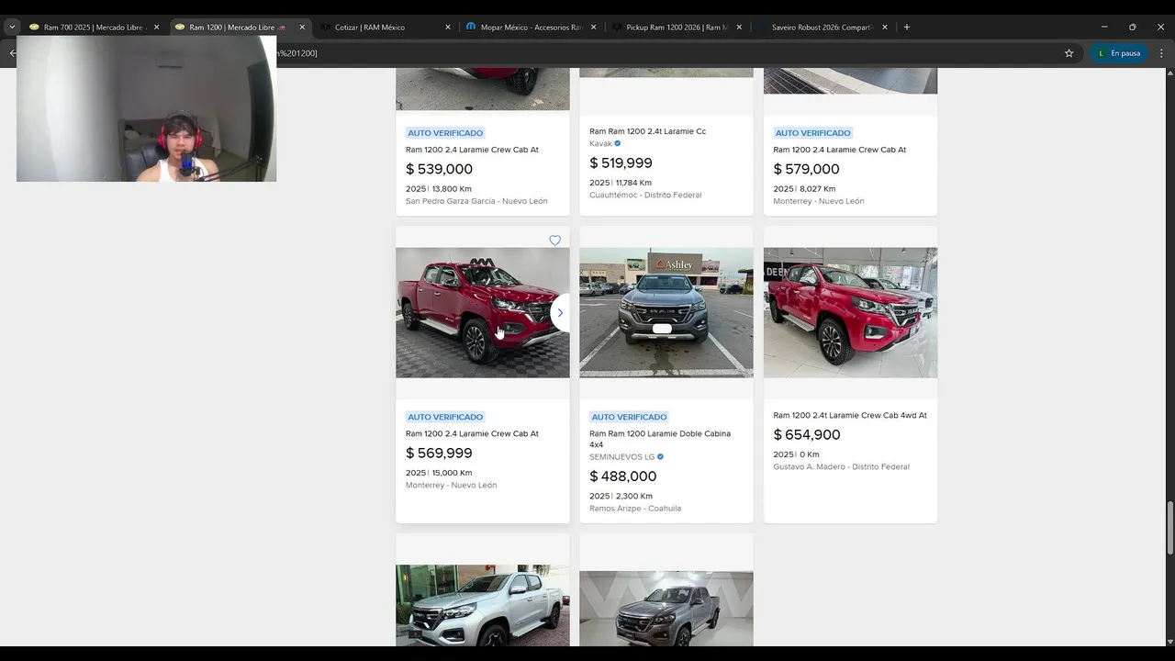The height and width of the screenshot is (661, 1175).
Task: Click Auto Verificado badge on $569,999 listing
Action: click(x=445, y=417)
